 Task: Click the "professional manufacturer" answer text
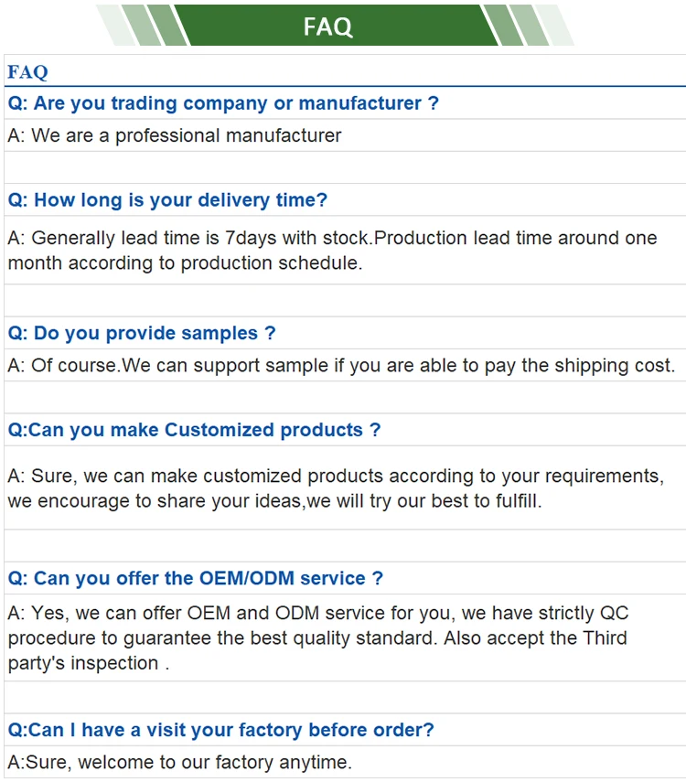[175, 135]
